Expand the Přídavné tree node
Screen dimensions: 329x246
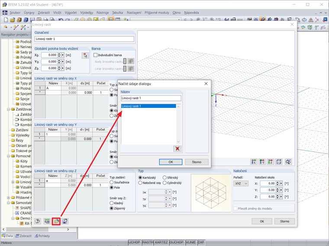[x=8, y=198]
